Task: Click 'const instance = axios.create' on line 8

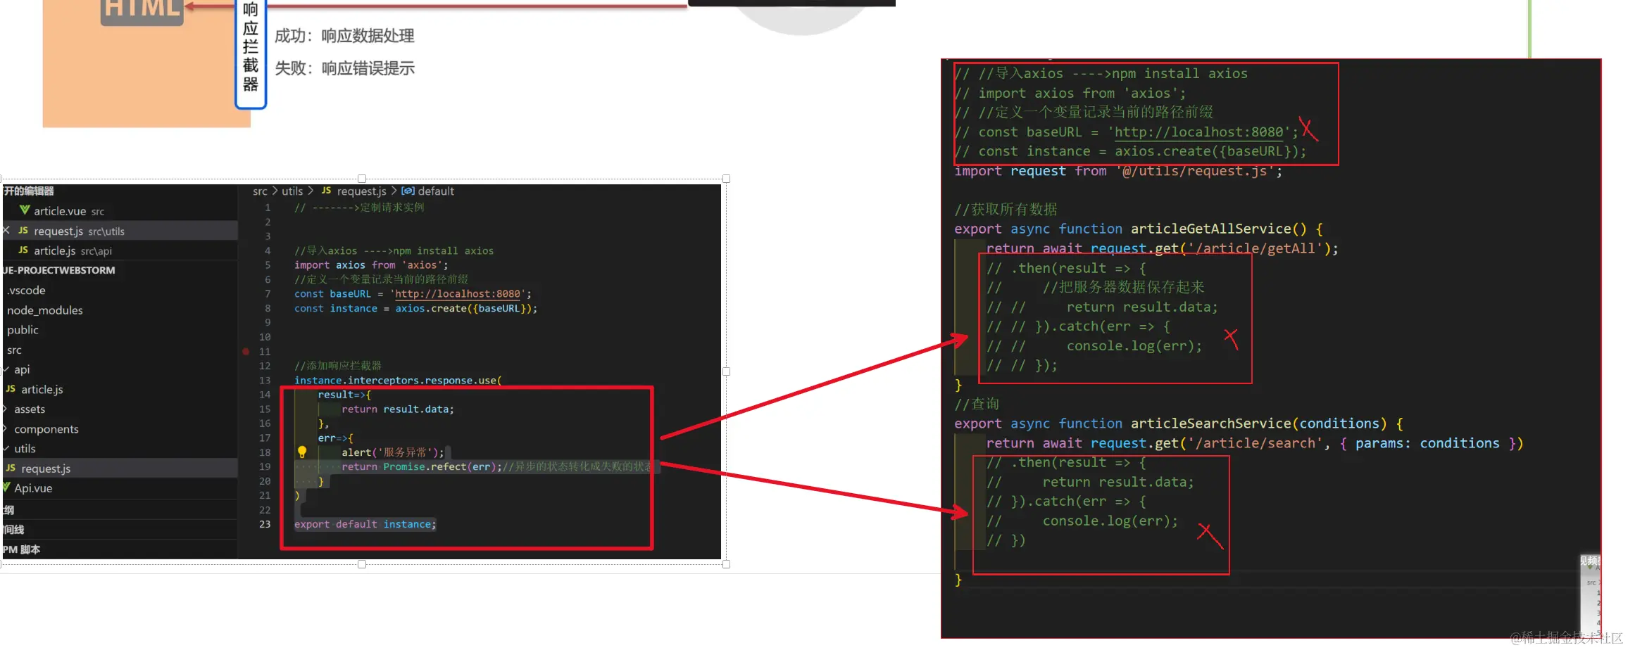Action: click(x=415, y=309)
